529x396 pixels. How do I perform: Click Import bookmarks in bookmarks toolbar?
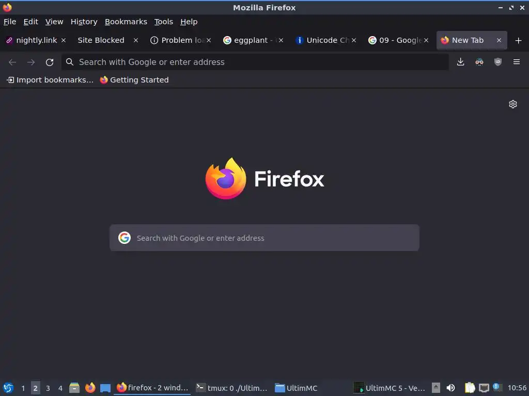(50, 80)
